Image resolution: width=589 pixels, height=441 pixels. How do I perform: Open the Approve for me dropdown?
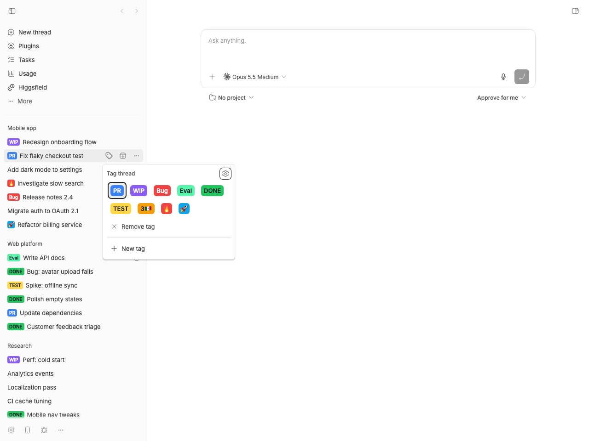[502, 97]
